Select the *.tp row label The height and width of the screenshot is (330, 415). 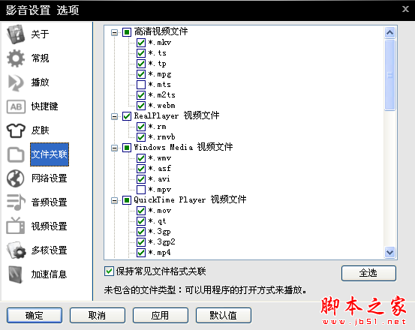157,64
